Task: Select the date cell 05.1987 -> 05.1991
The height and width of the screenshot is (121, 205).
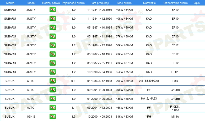Action: click(100, 63)
